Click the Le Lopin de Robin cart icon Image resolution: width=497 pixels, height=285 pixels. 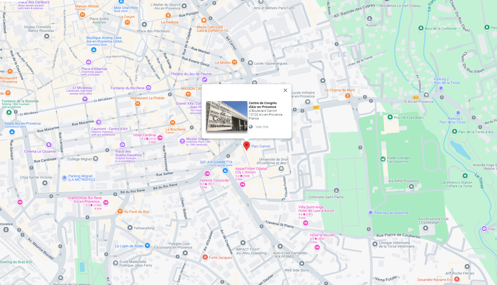[147, 246]
